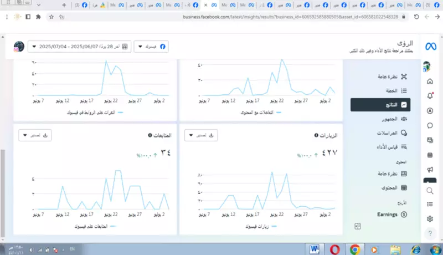
Task: Close the active browser tab
Action: (205, 5)
